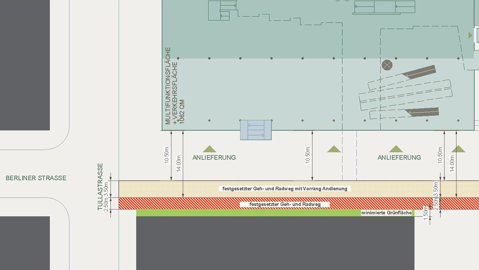Click the BERLINER STRASSE street label
This screenshot has width=479, height=270.
[x=36, y=178]
